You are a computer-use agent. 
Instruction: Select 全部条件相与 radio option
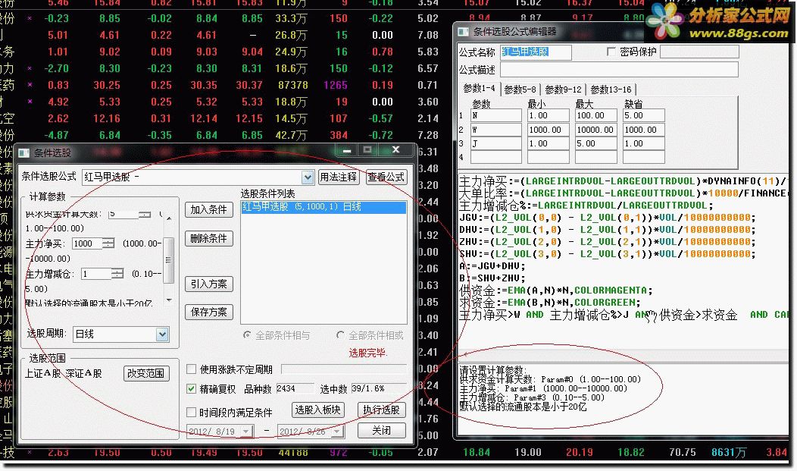247,334
